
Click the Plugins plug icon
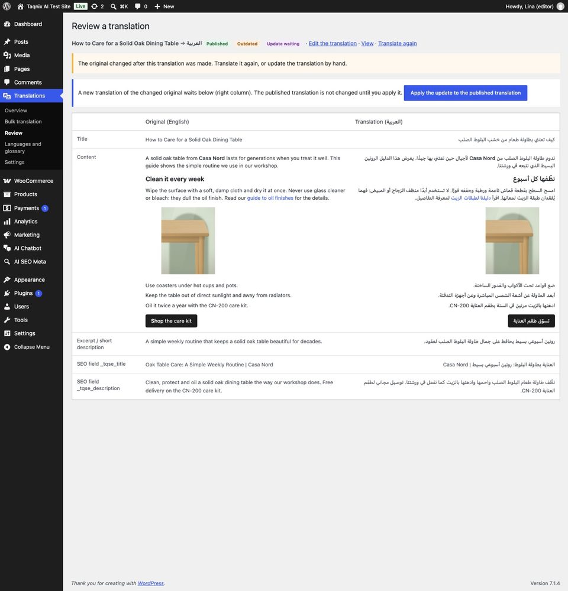click(x=7, y=293)
